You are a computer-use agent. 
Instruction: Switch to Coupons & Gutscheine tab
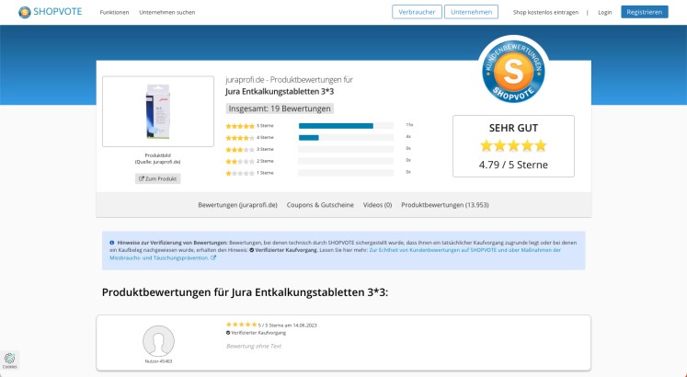pyautogui.click(x=320, y=205)
